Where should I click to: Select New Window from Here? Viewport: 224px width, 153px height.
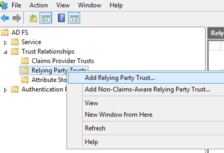coord(119,115)
